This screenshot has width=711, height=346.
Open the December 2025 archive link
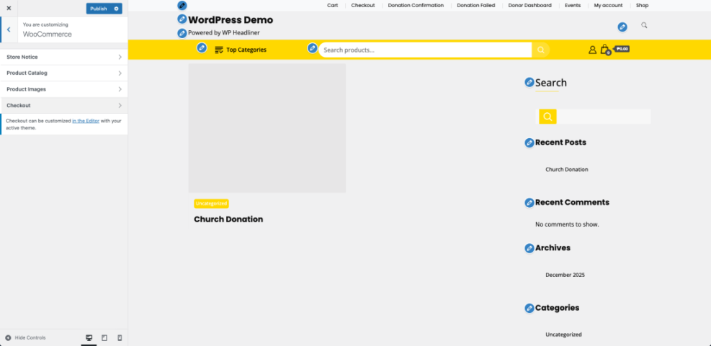coord(565,275)
